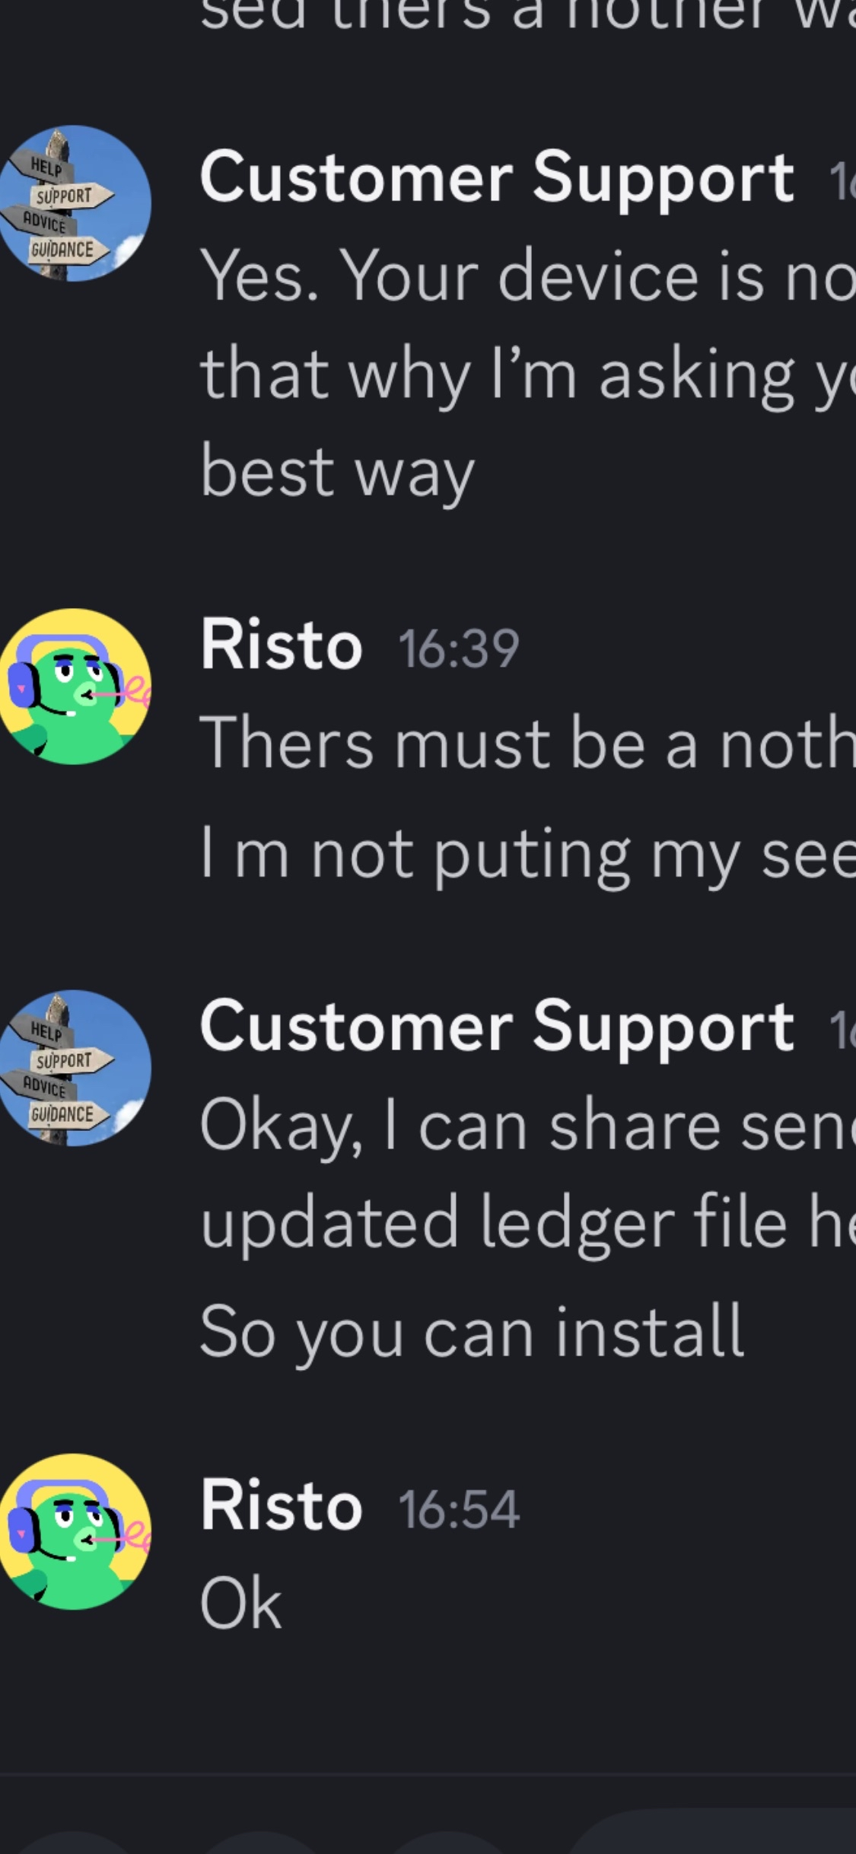856x1854 pixels.
Task: Click the "Thers must be a" message line
Action: [527, 744]
